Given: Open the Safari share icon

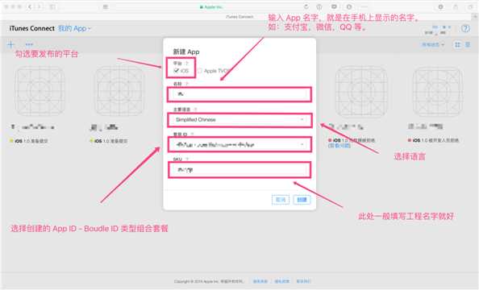Looking at the screenshot, I should 455,7.
